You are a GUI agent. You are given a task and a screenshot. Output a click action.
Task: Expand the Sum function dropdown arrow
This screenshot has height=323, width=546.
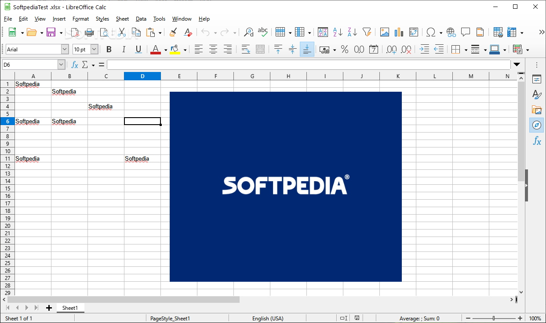tap(93, 65)
